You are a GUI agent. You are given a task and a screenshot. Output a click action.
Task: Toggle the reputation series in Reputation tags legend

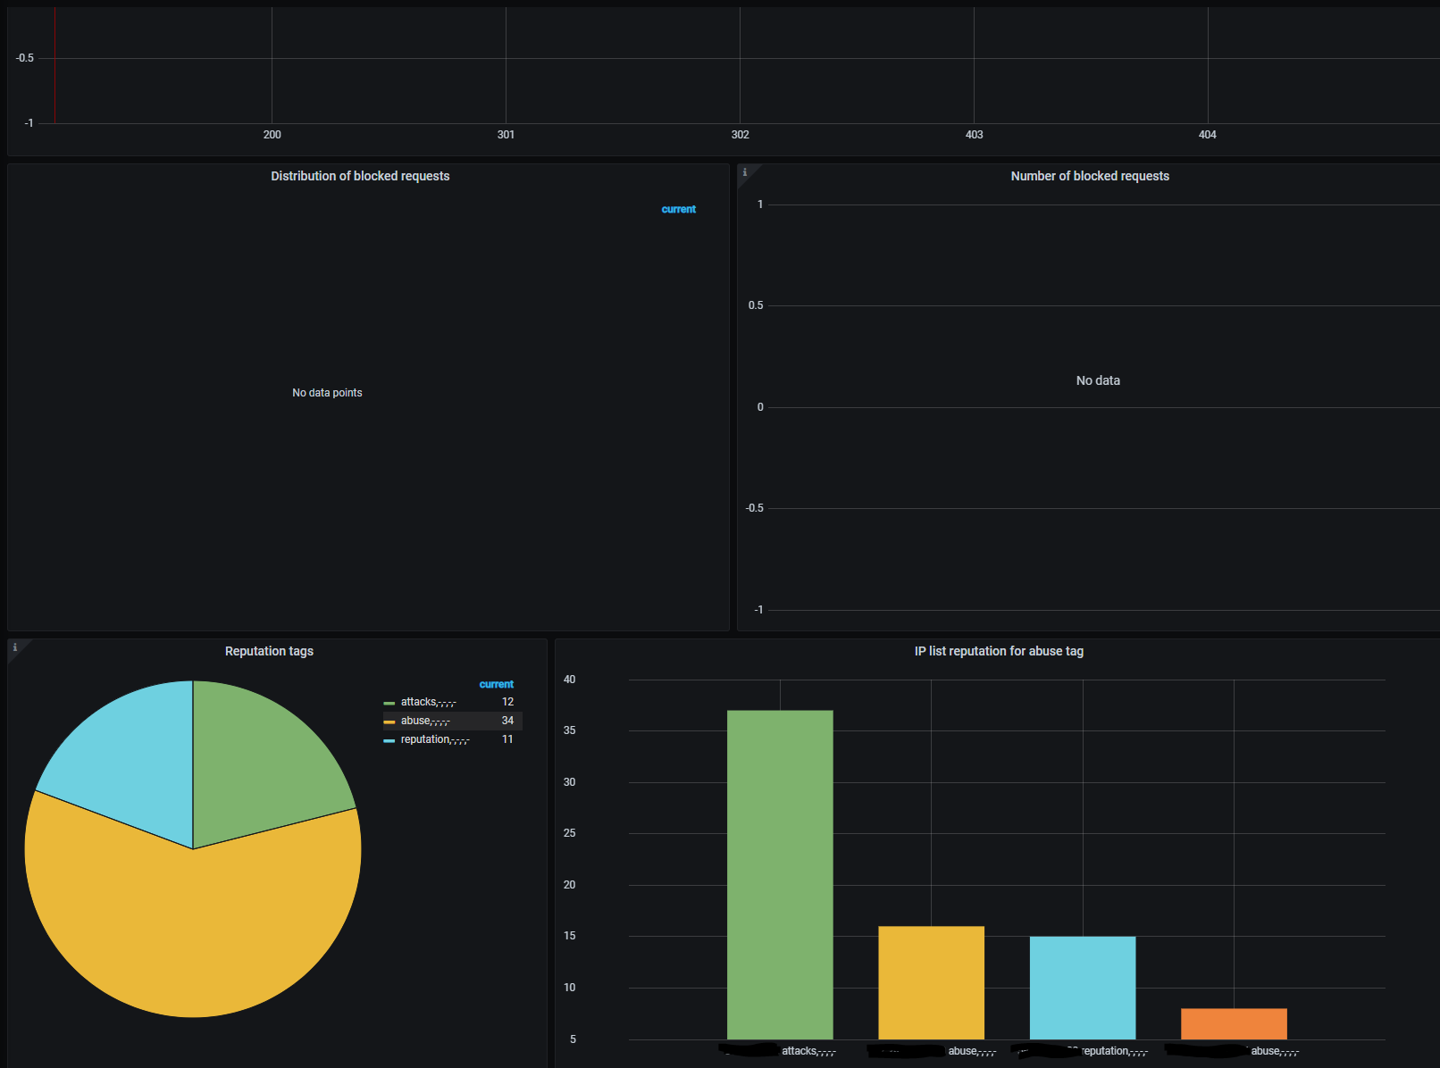434,739
